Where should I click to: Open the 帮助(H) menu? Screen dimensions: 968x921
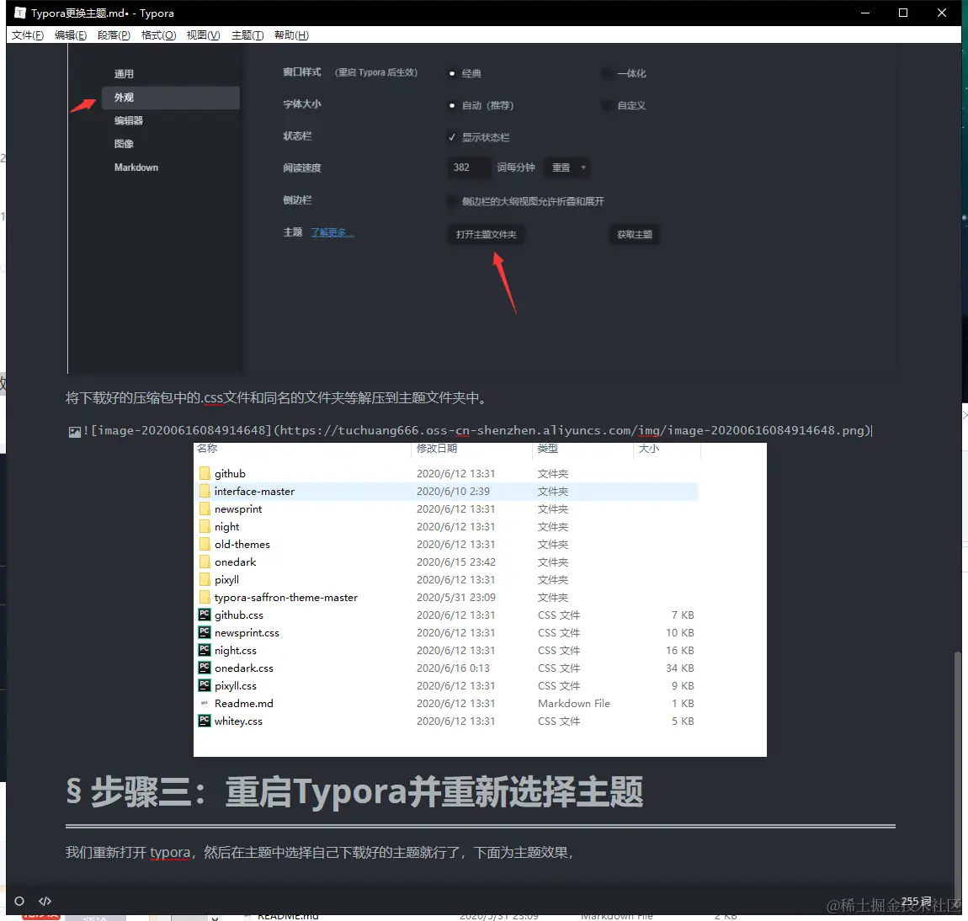click(291, 35)
